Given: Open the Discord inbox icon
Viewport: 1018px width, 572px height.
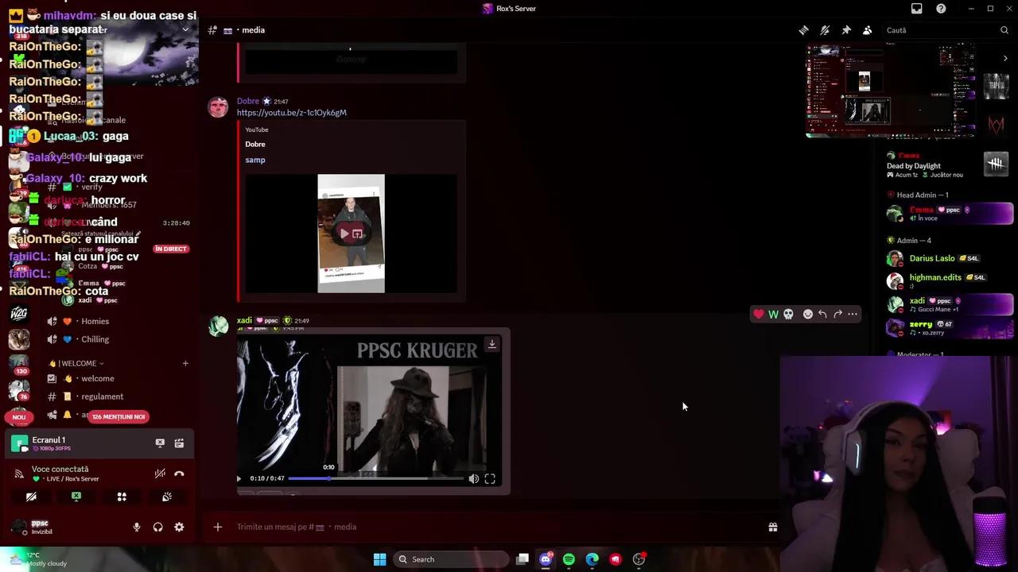Looking at the screenshot, I should tap(917, 9).
